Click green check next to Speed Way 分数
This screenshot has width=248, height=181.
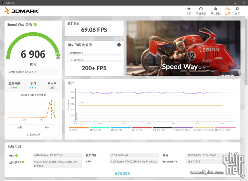point(35,25)
